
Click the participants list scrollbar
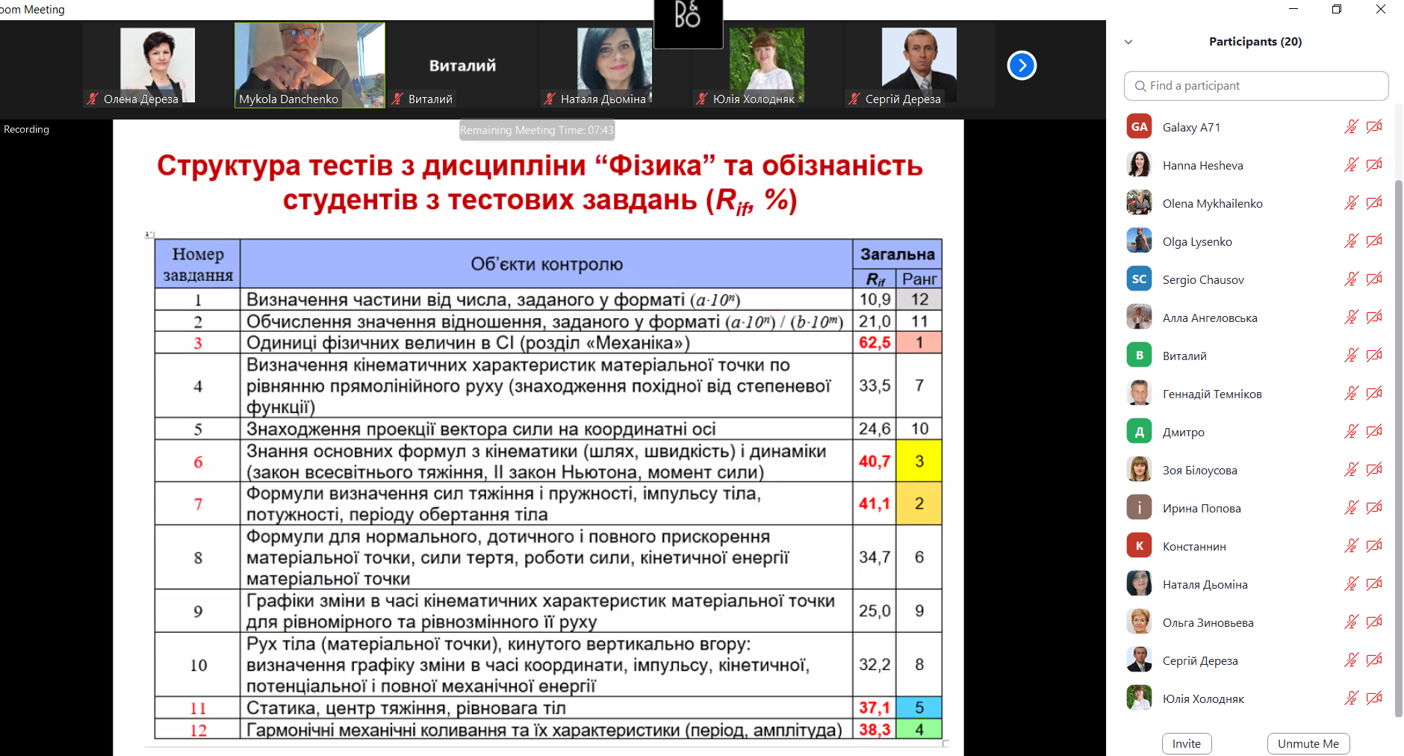pyautogui.click(x=1398, y=448)
